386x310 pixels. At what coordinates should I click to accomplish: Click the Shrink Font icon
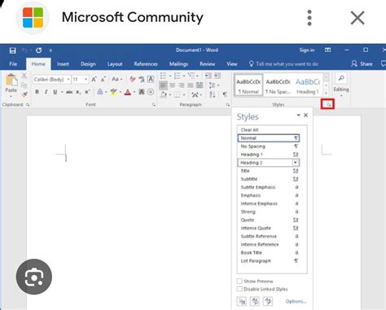(103, 79)
